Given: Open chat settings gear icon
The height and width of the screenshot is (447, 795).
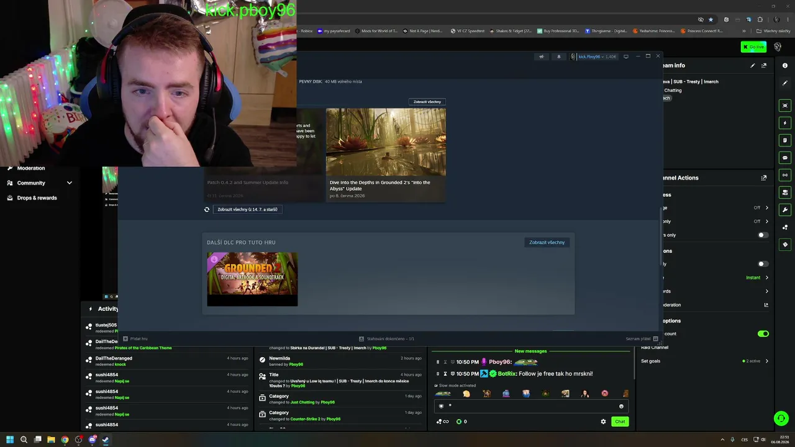Looking at the screenshot, I should click(603, 422).
